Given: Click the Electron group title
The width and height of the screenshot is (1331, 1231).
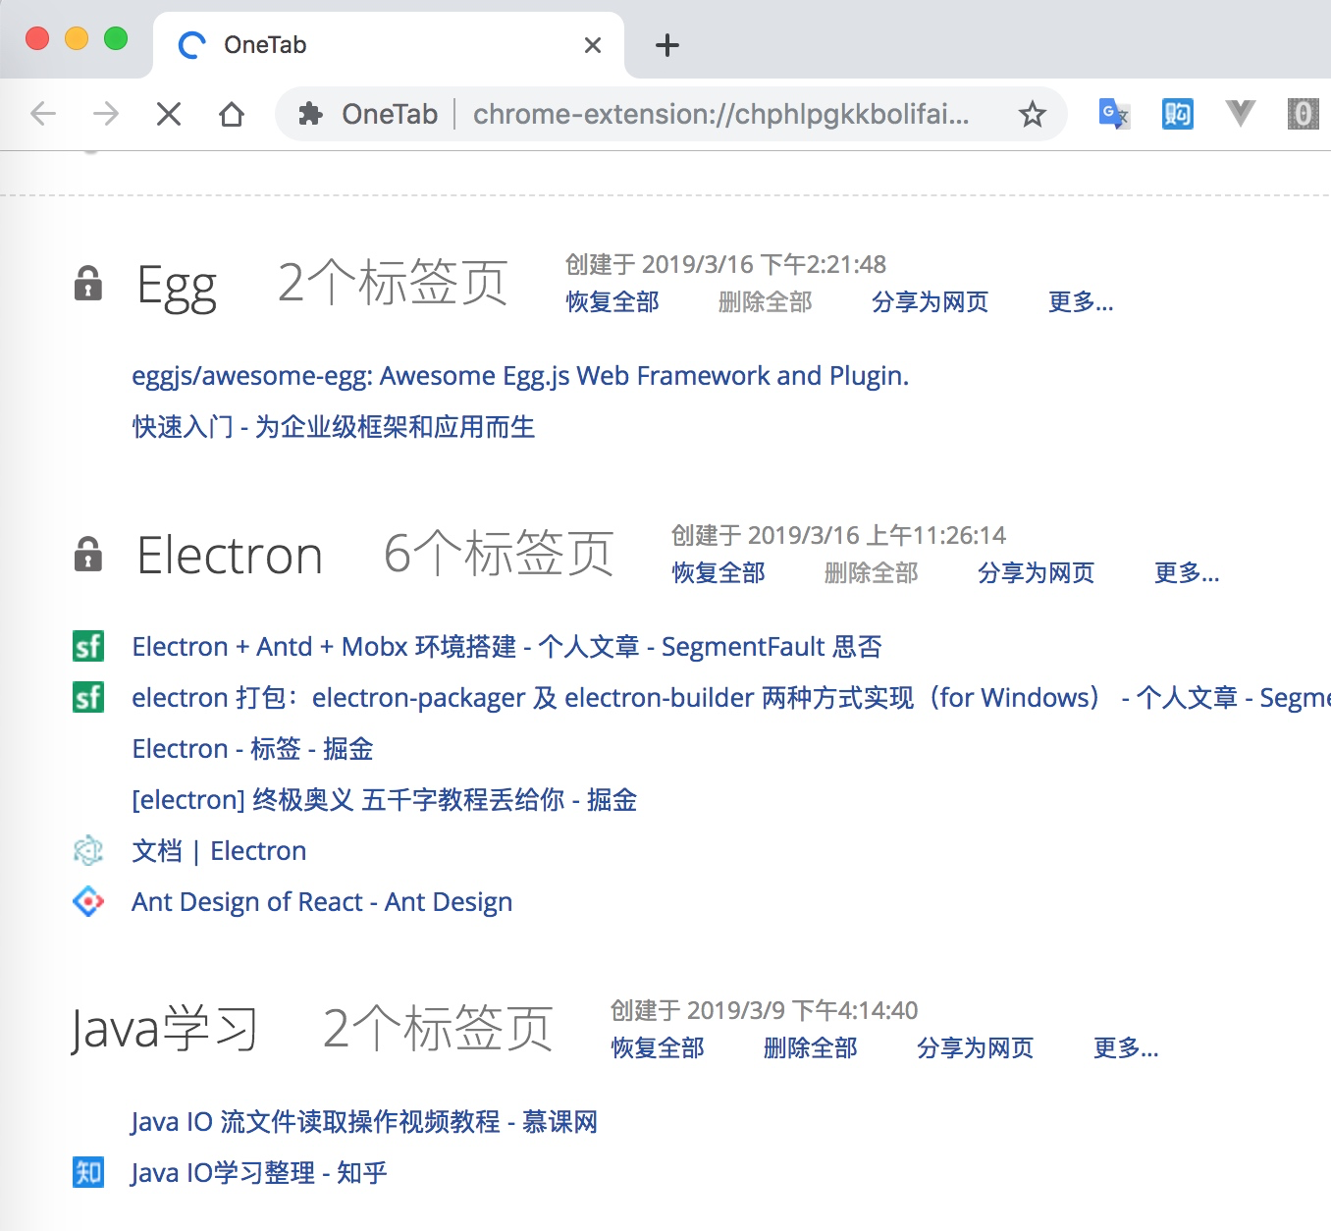Looking at the screenshot, I should tap(230, 555).
